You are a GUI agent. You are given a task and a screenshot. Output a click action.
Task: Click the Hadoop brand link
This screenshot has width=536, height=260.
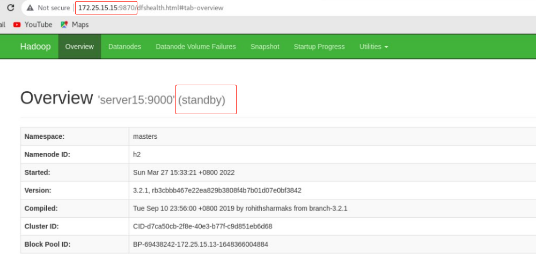coord(35,47)
